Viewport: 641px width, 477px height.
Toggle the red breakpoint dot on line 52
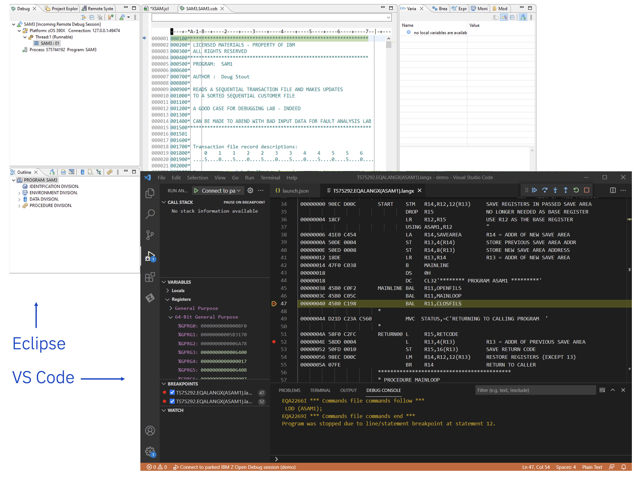(x=274, y=342)
